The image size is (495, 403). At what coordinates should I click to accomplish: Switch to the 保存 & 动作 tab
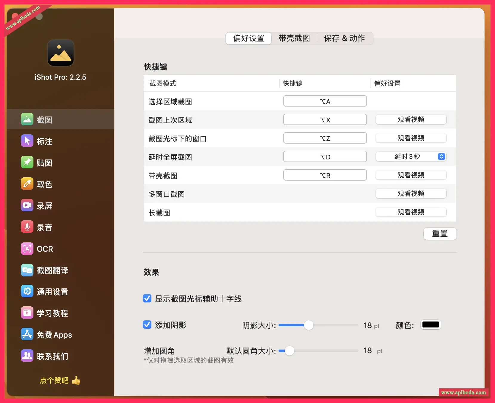pyautogui.click(x=344, y=39)
